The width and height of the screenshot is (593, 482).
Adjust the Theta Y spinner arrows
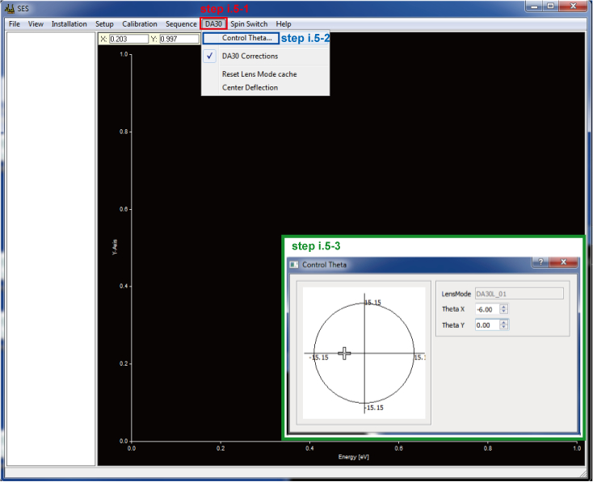coord(504,325)
